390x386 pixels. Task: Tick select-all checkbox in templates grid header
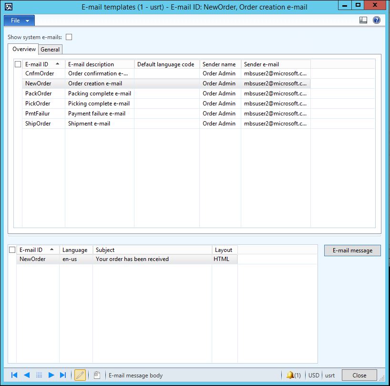pyautogui.click(x=18, y=64)
